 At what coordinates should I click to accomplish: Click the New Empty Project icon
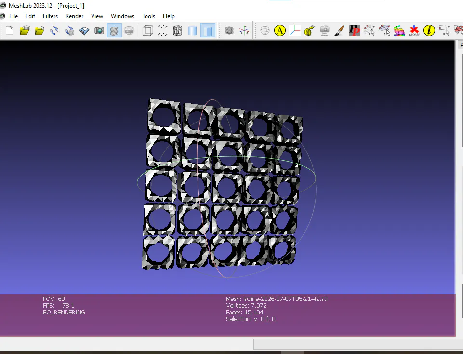tap(10, 30)
